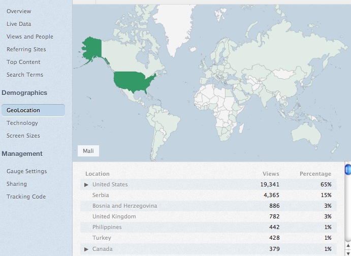
Task: Open Live Data in sidebar
Action: pos(19,24)
